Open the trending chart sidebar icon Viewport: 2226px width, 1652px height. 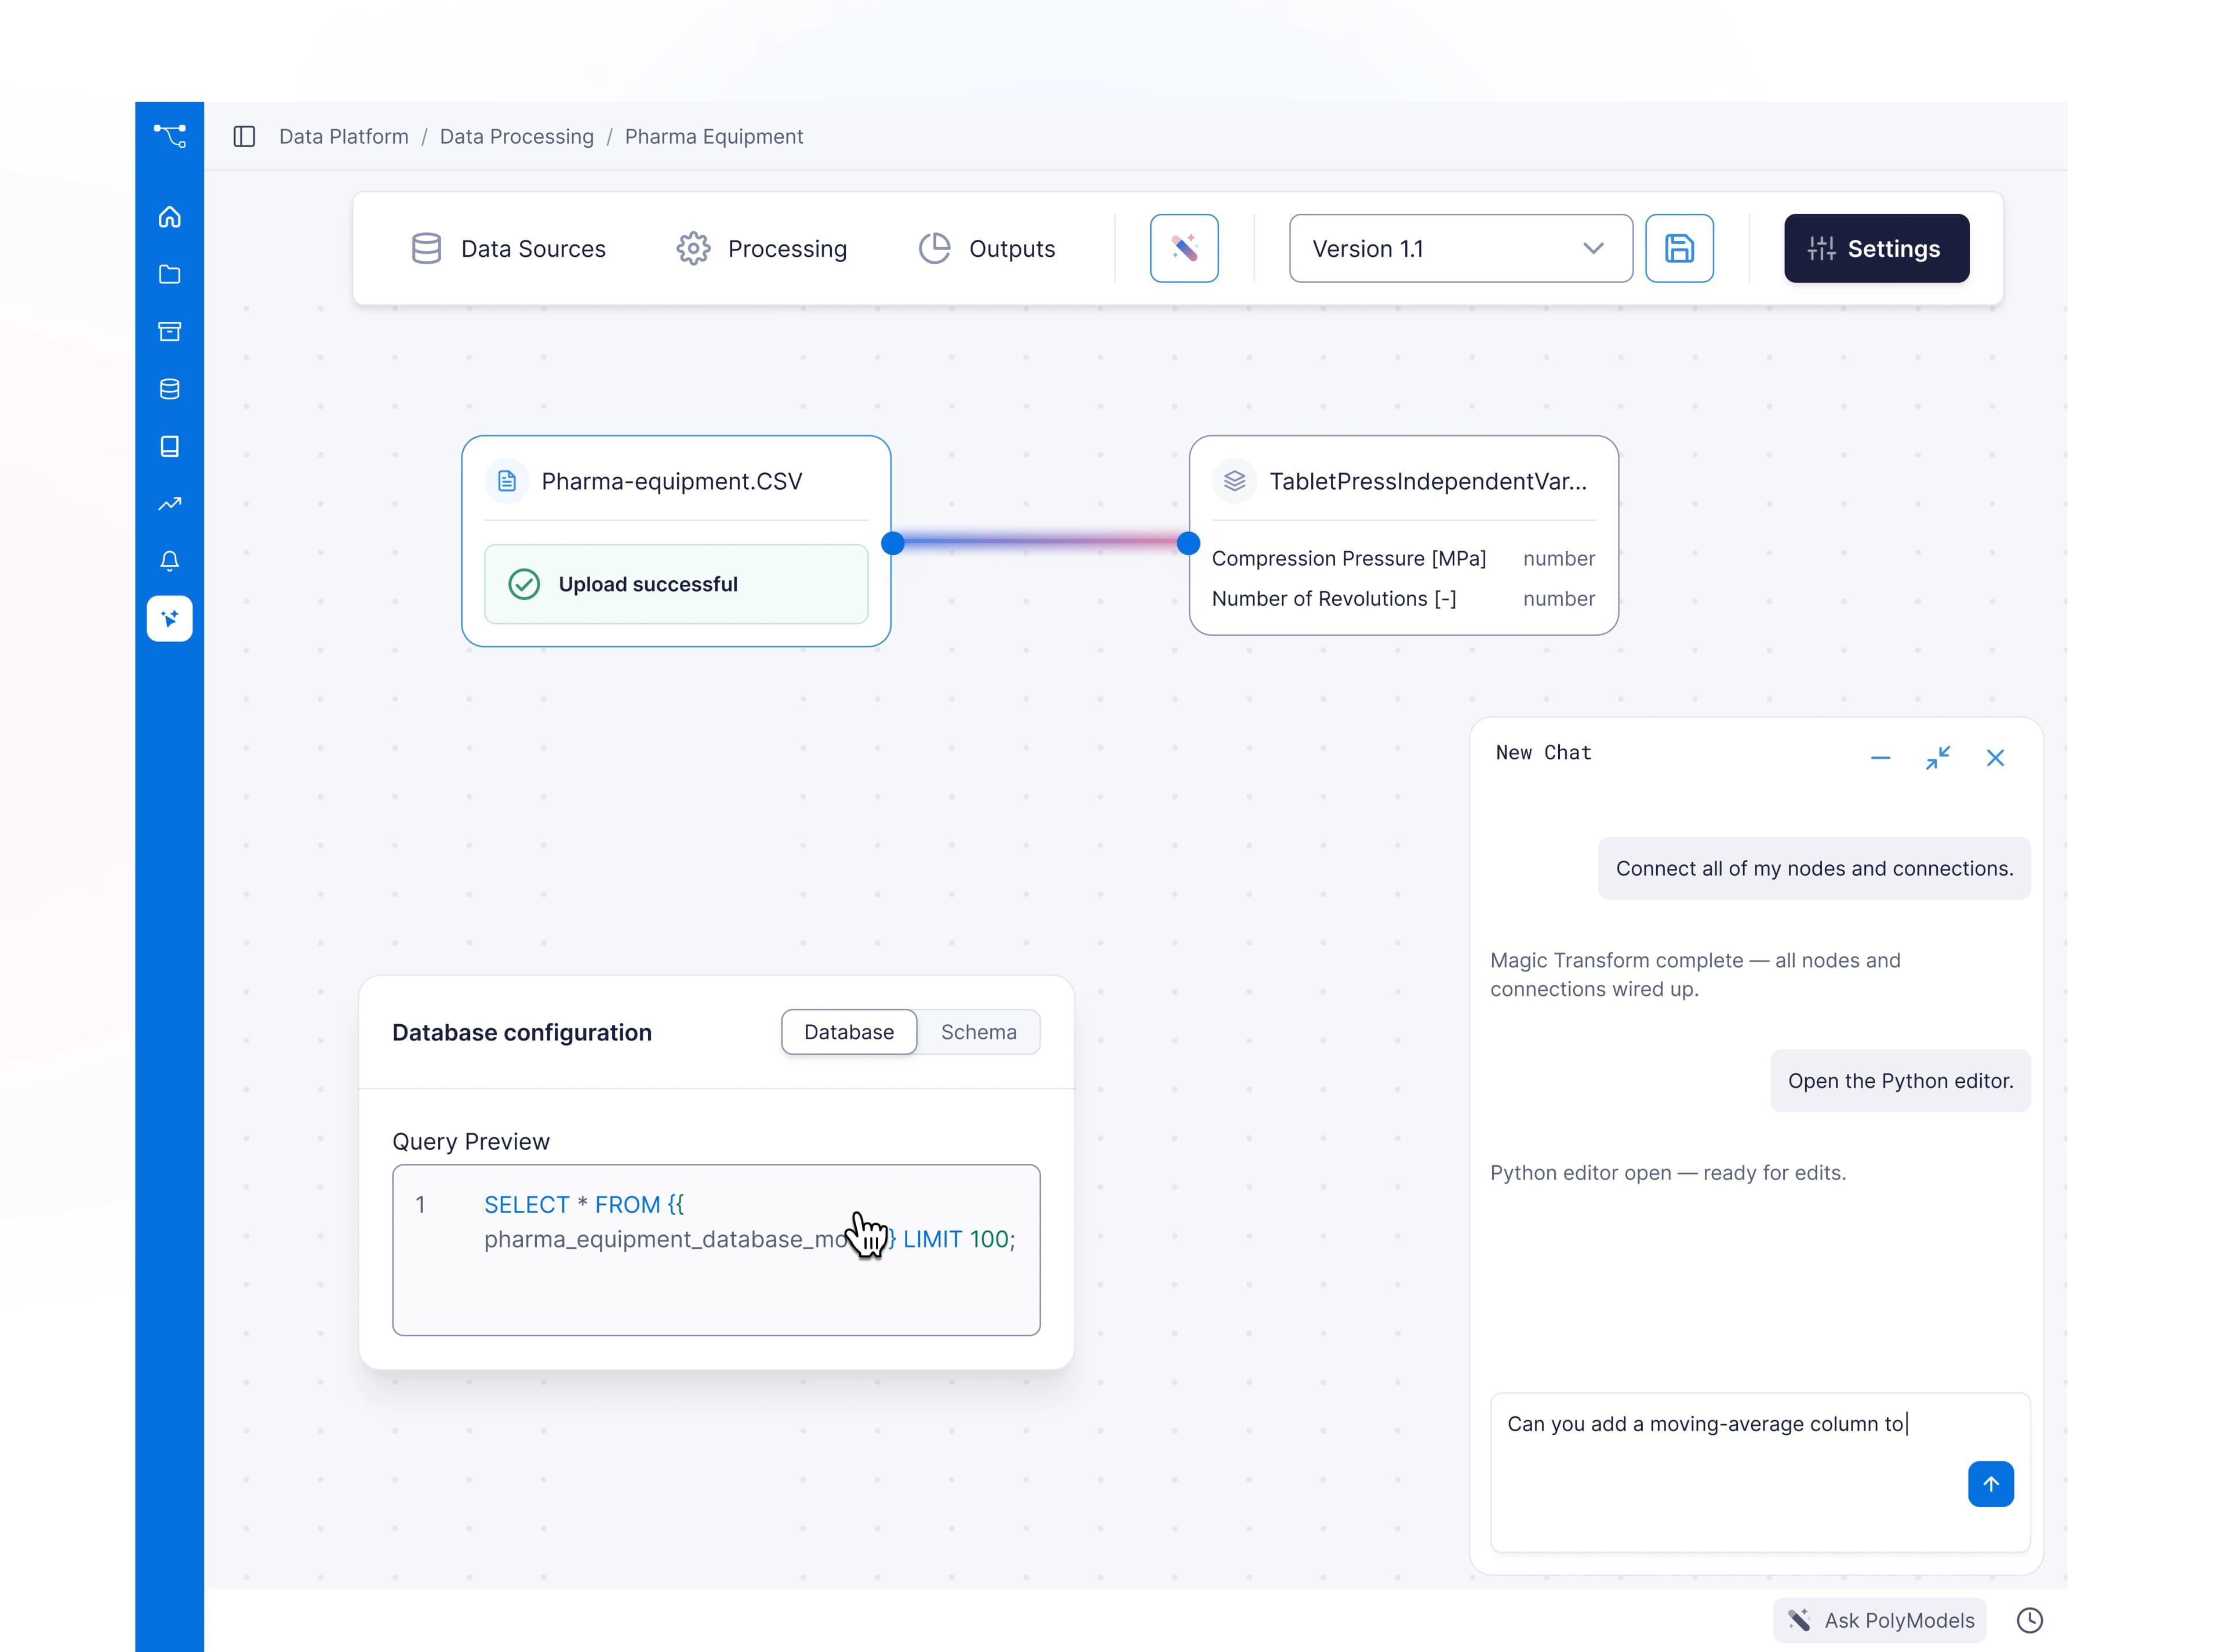(x=169, y=504)
